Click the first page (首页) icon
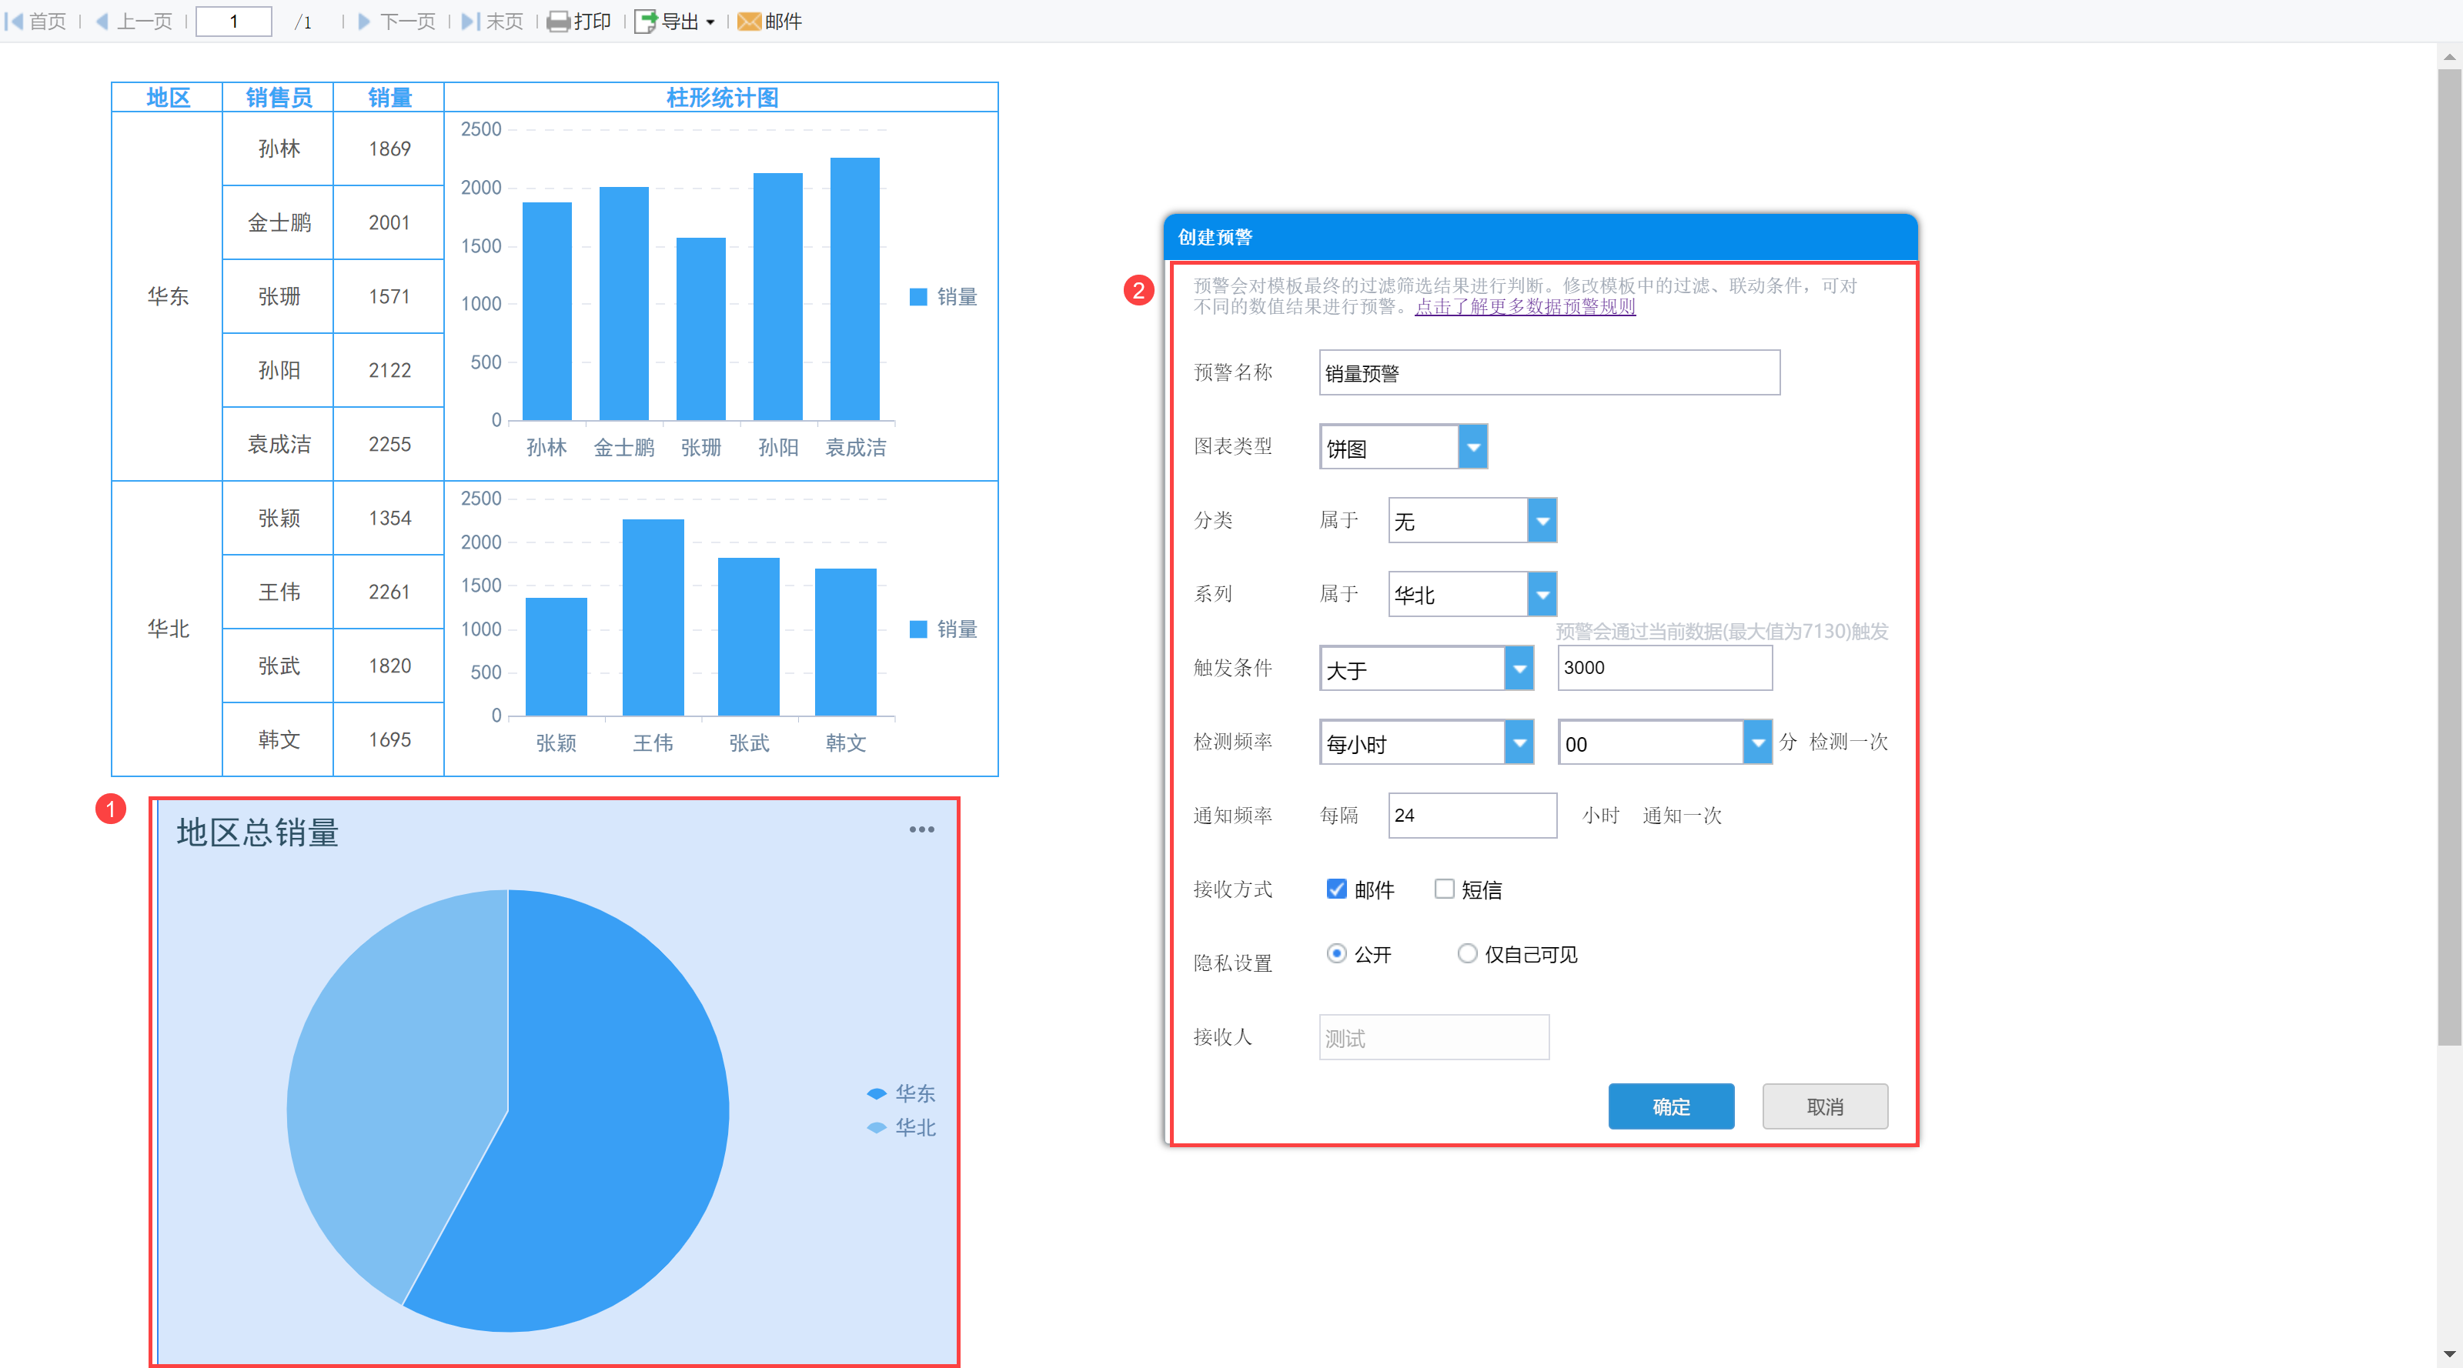This screenshot has width=2463, height=1368. [x=13, y=21]
